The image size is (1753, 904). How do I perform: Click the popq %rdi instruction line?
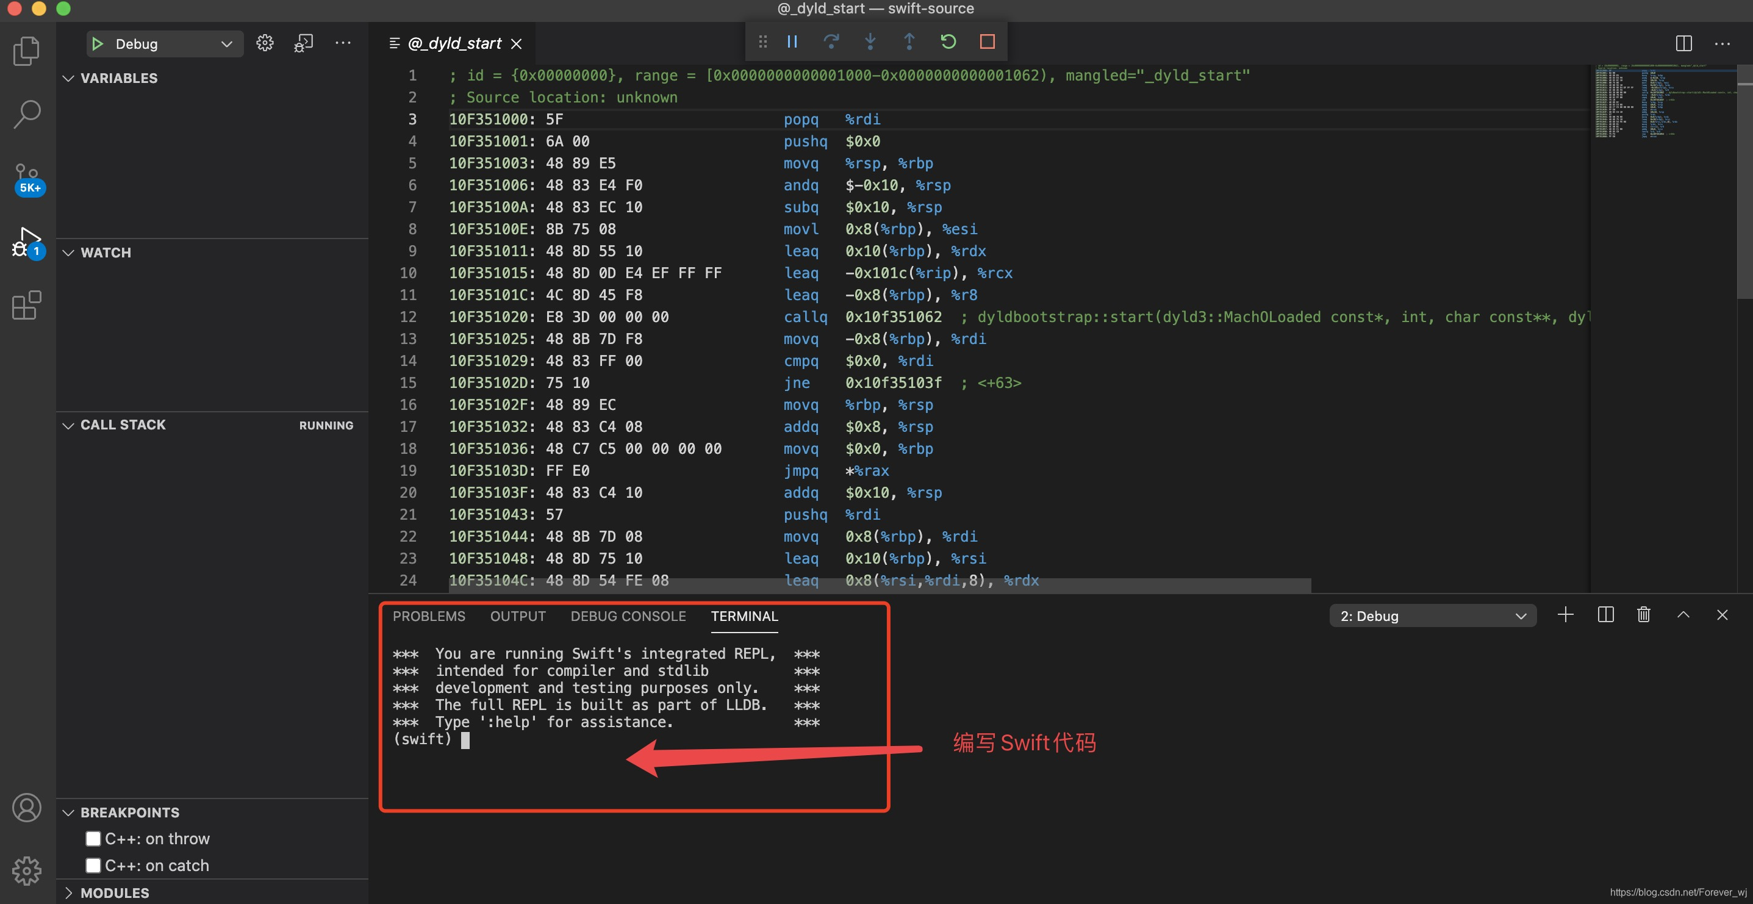tap(831, 119)
